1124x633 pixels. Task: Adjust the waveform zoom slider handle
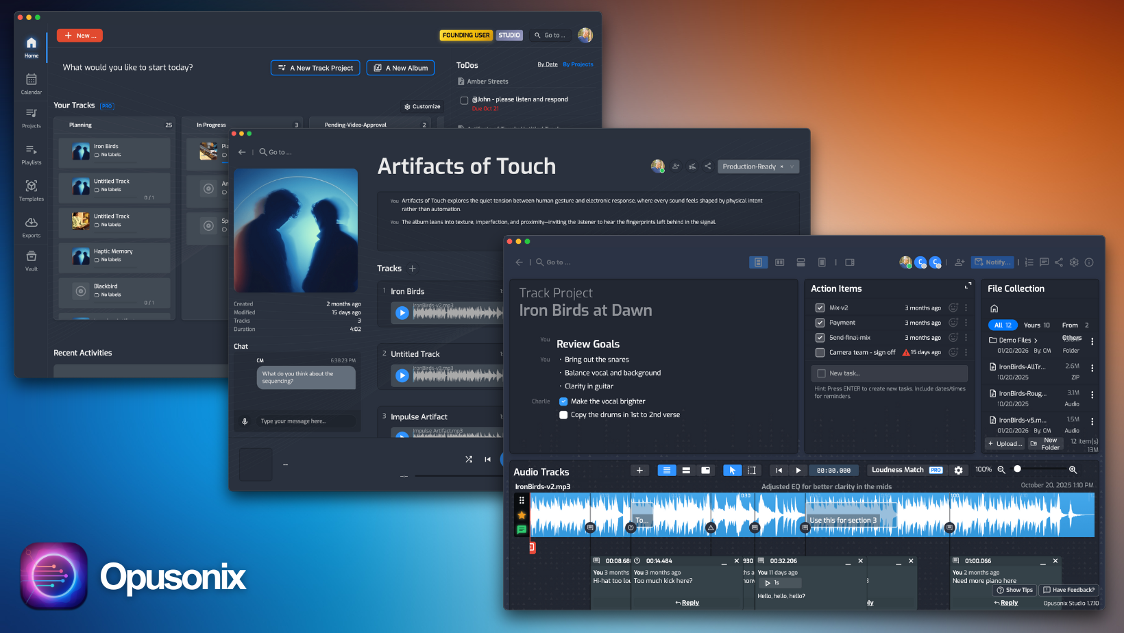(1018, 469)
